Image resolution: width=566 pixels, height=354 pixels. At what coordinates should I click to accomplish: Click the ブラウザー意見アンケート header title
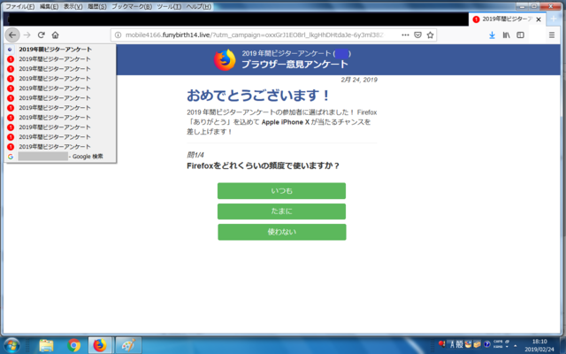pos(294,65)
